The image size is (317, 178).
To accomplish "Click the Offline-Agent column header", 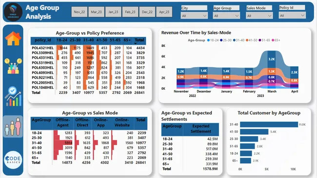I will point(63,123).
